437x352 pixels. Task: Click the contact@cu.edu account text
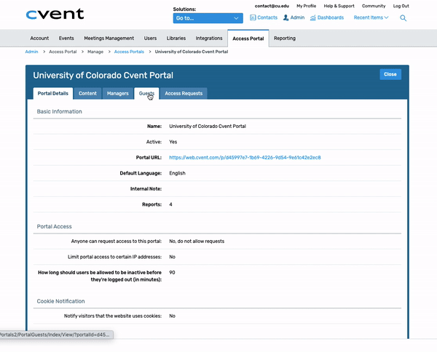tap(272, 6)
